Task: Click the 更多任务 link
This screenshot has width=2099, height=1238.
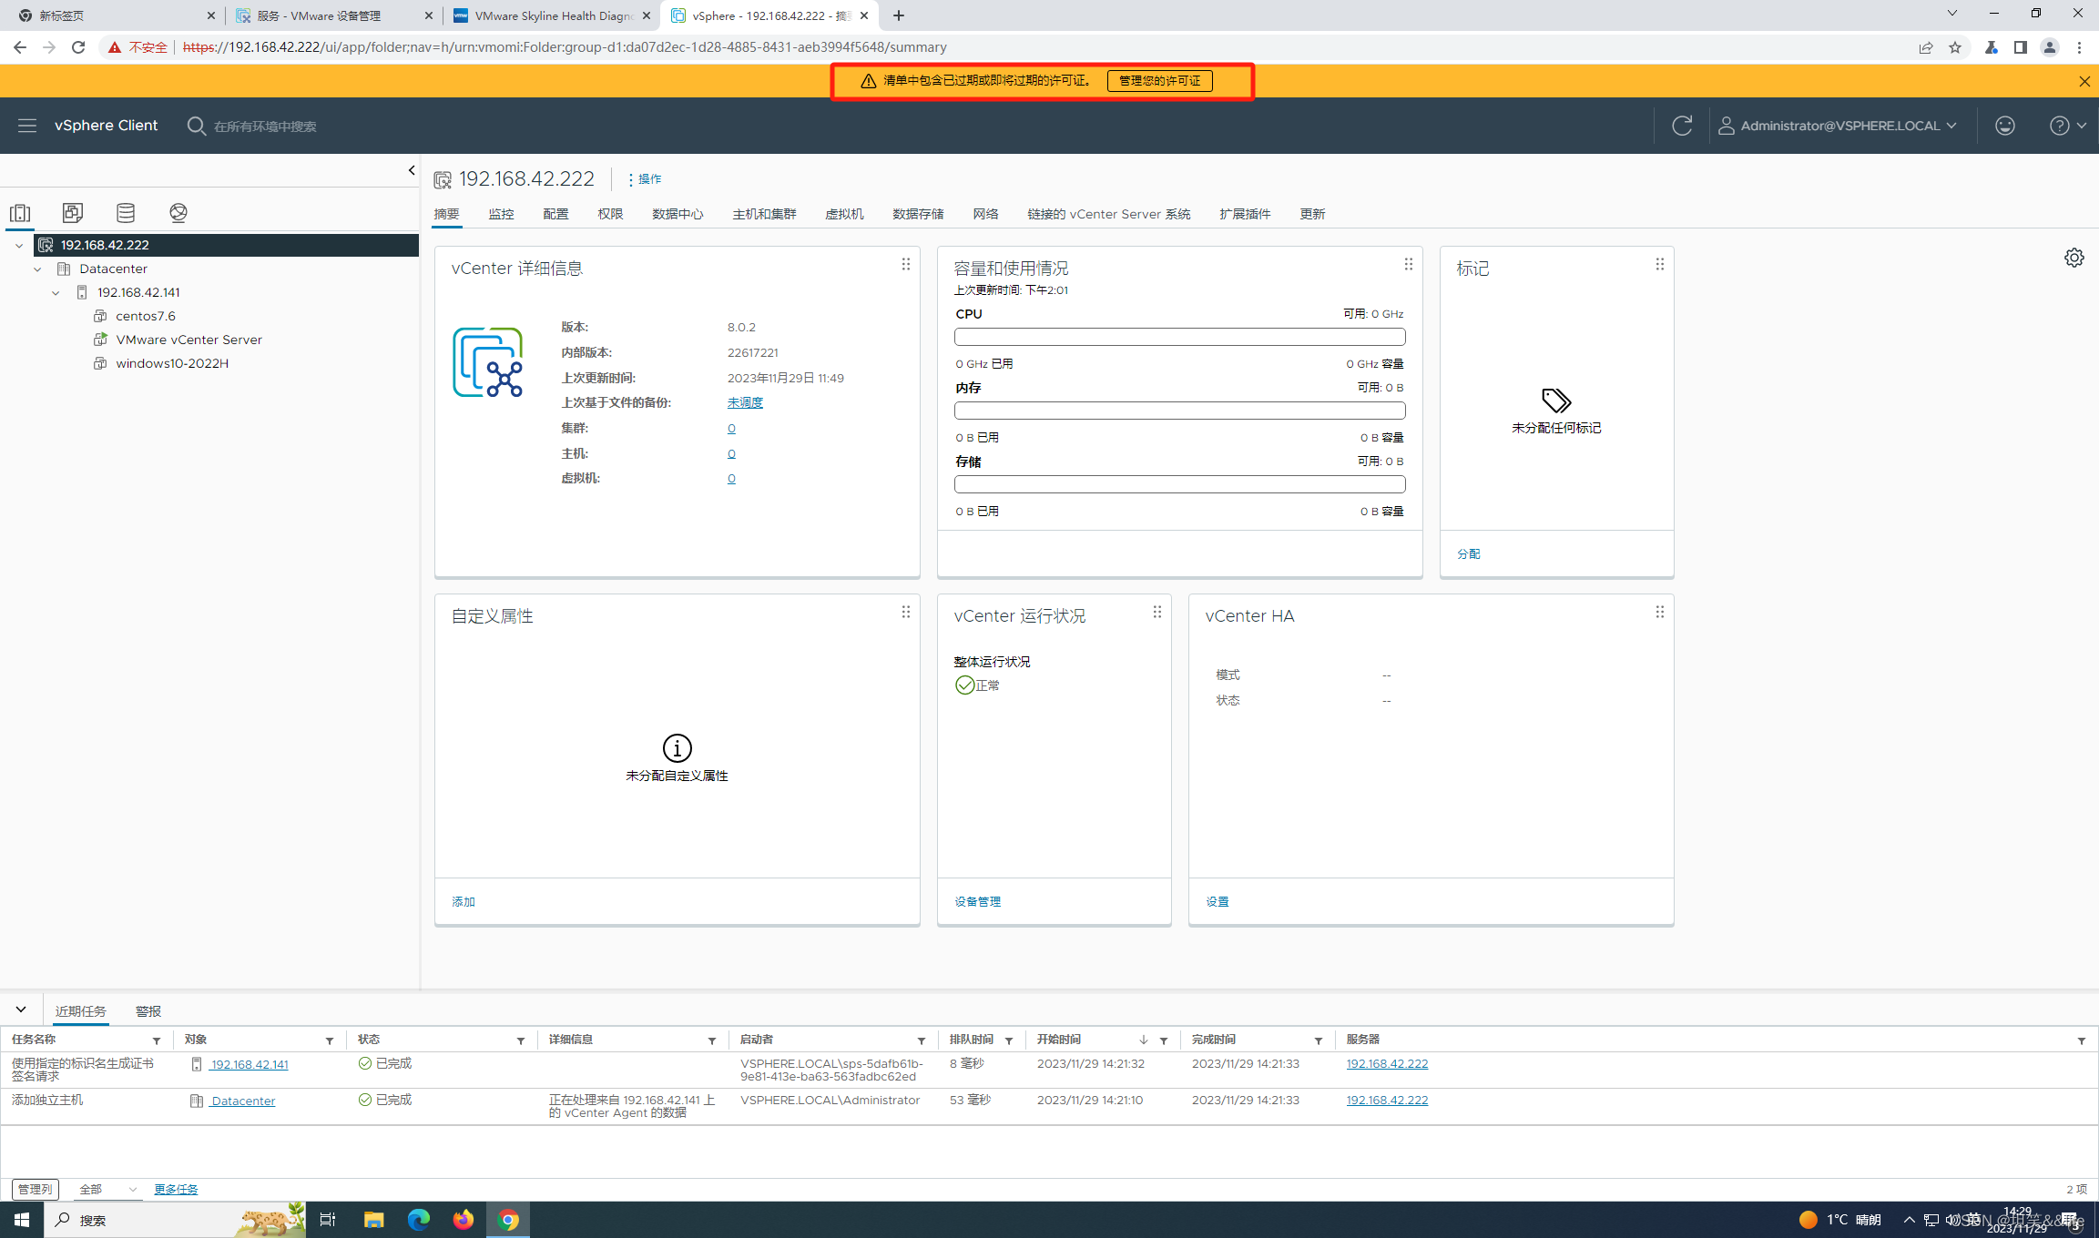Action: point(176,1189)
